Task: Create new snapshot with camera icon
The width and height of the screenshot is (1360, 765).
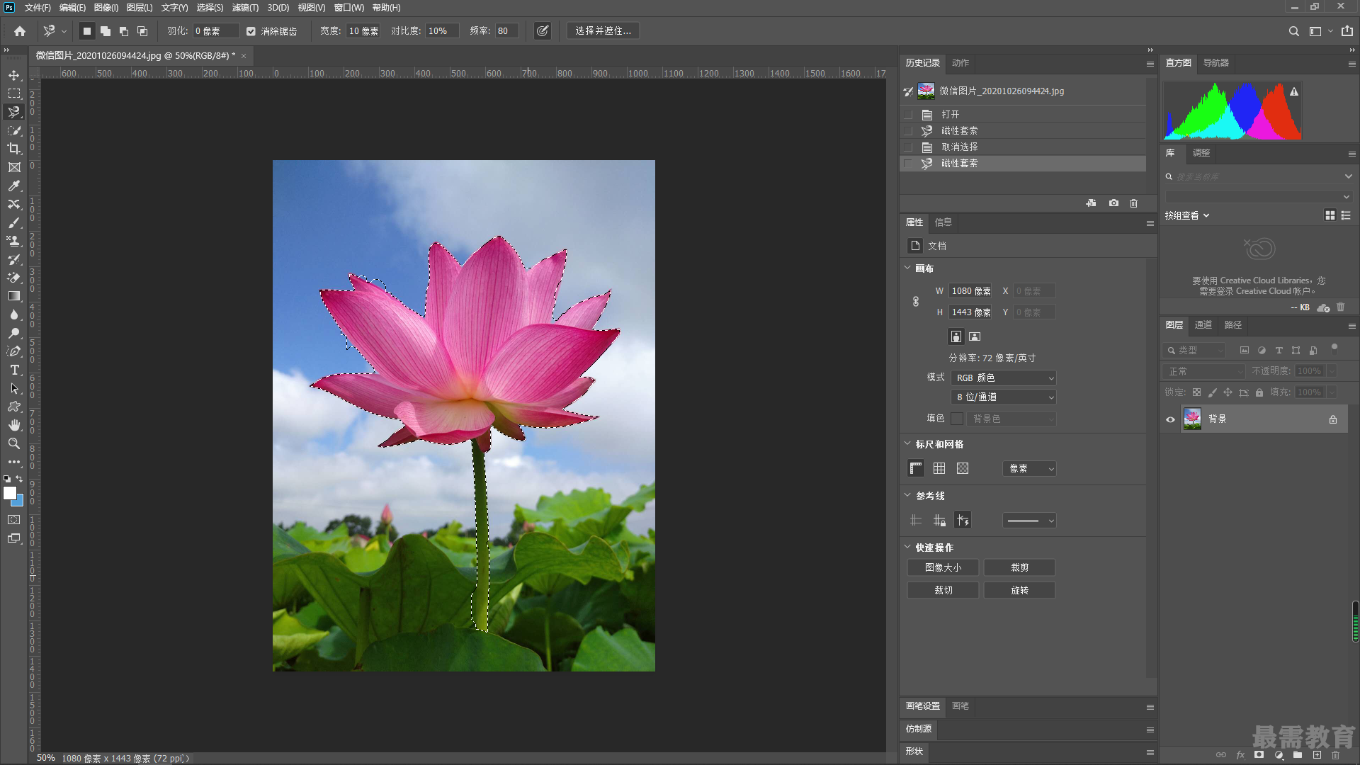Action: point(1113,203)
